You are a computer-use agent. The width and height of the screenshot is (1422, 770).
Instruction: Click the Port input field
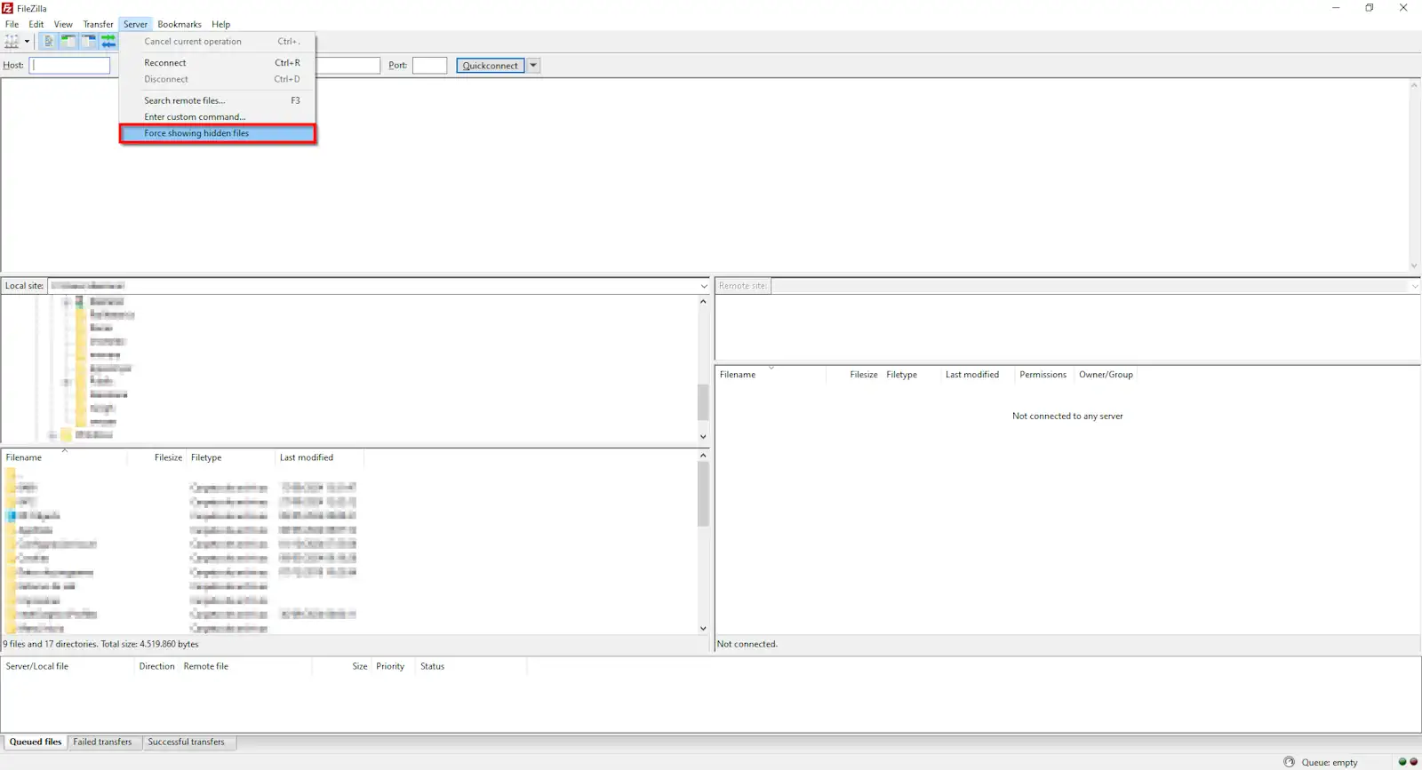(x=429, y=66)
